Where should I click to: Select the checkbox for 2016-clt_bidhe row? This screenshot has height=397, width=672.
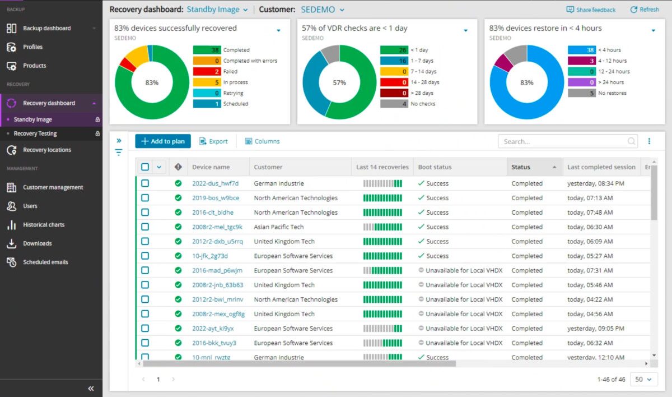pos(145,213)
